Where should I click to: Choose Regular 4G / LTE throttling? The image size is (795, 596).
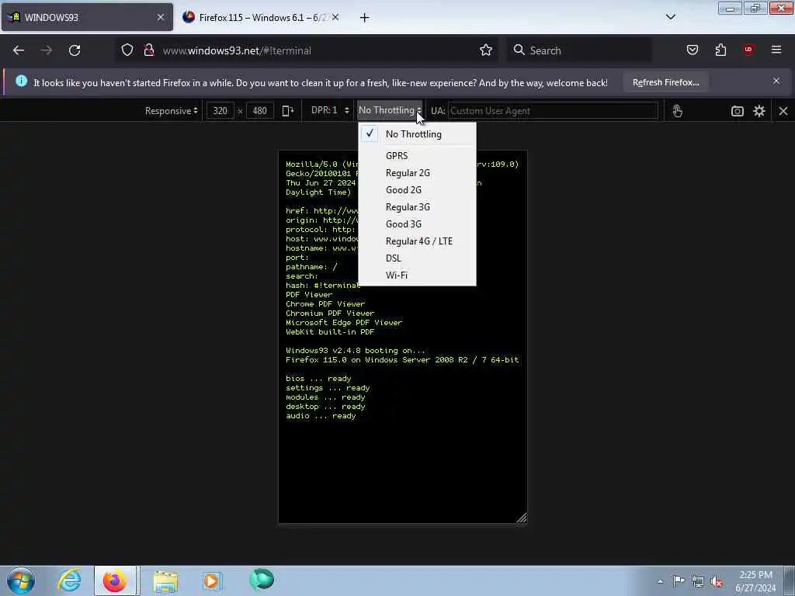[417, 241]
